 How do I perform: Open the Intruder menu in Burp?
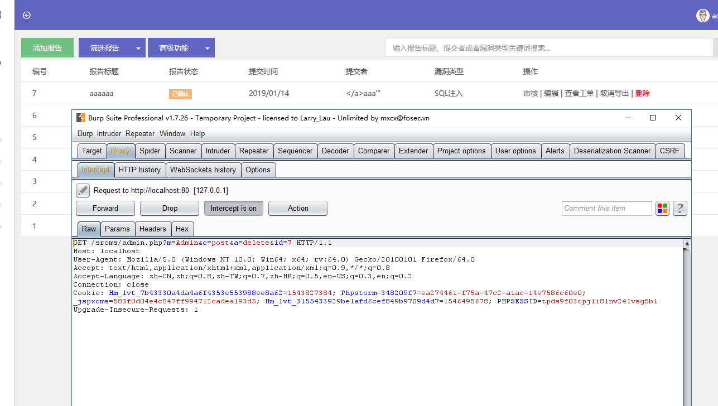pos(109,134)
